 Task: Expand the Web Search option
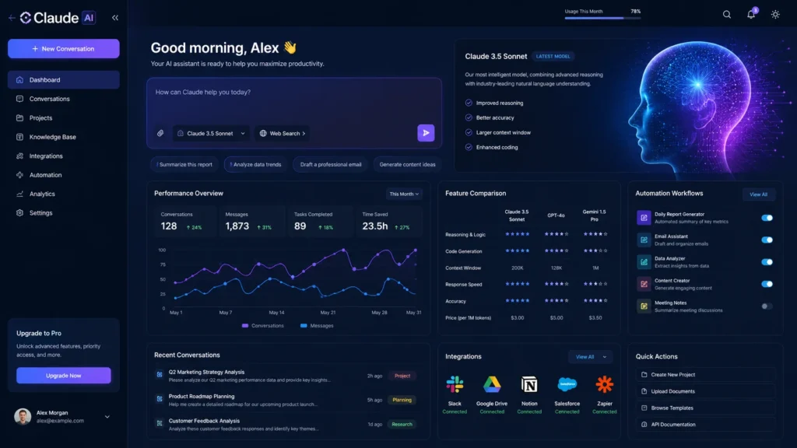283,134
